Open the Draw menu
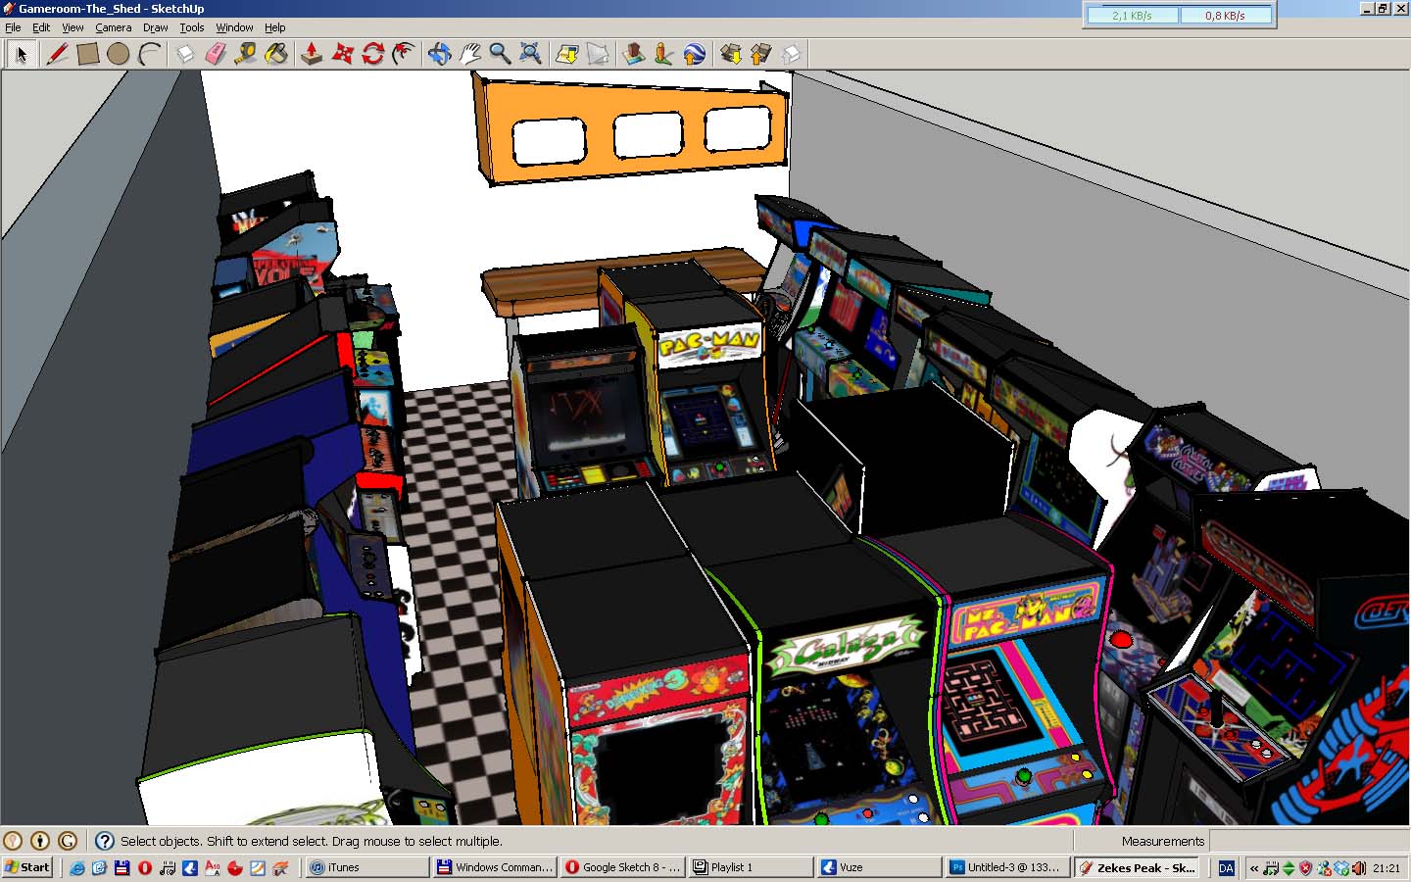Viewport: 1411px width, 882px height. 155,27
